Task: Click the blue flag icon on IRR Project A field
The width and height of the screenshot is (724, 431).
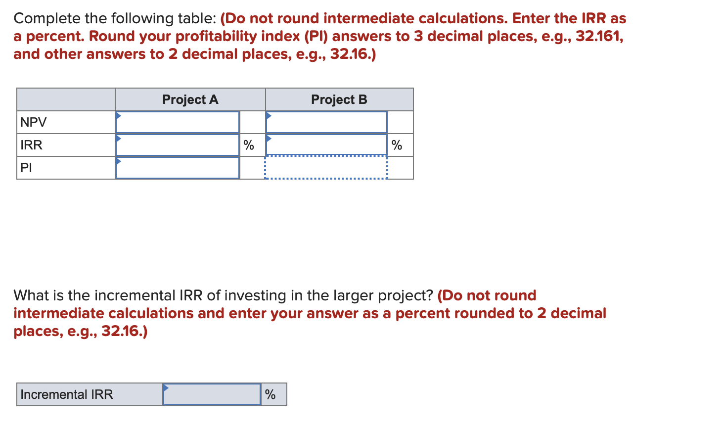Action: (119, 138)
